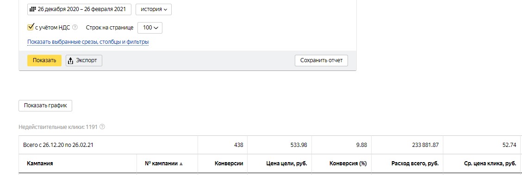The width and height of the screenshot is (522, 175).
Task: Click the sort triangle by № кампании
Action: pos(181,164)
